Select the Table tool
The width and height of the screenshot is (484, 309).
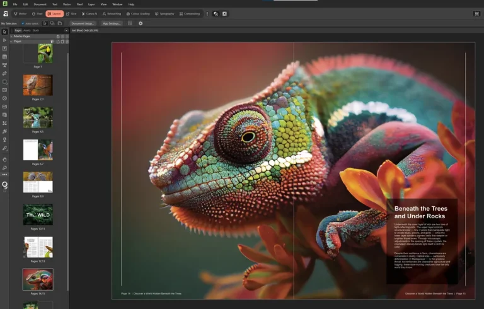coord(5,57)
